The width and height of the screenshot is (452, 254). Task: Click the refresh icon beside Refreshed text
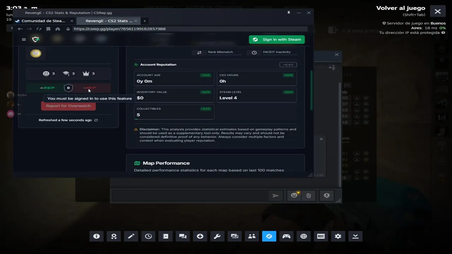coord(96,120)
